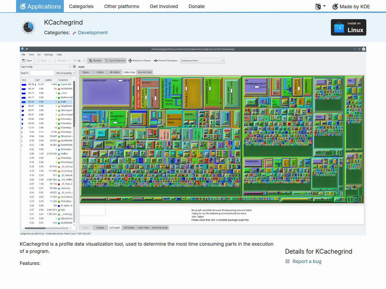This screenshot has width=386, height=289.
Task: Open the Other platforms nav link
Action: (x=122, y=6)
